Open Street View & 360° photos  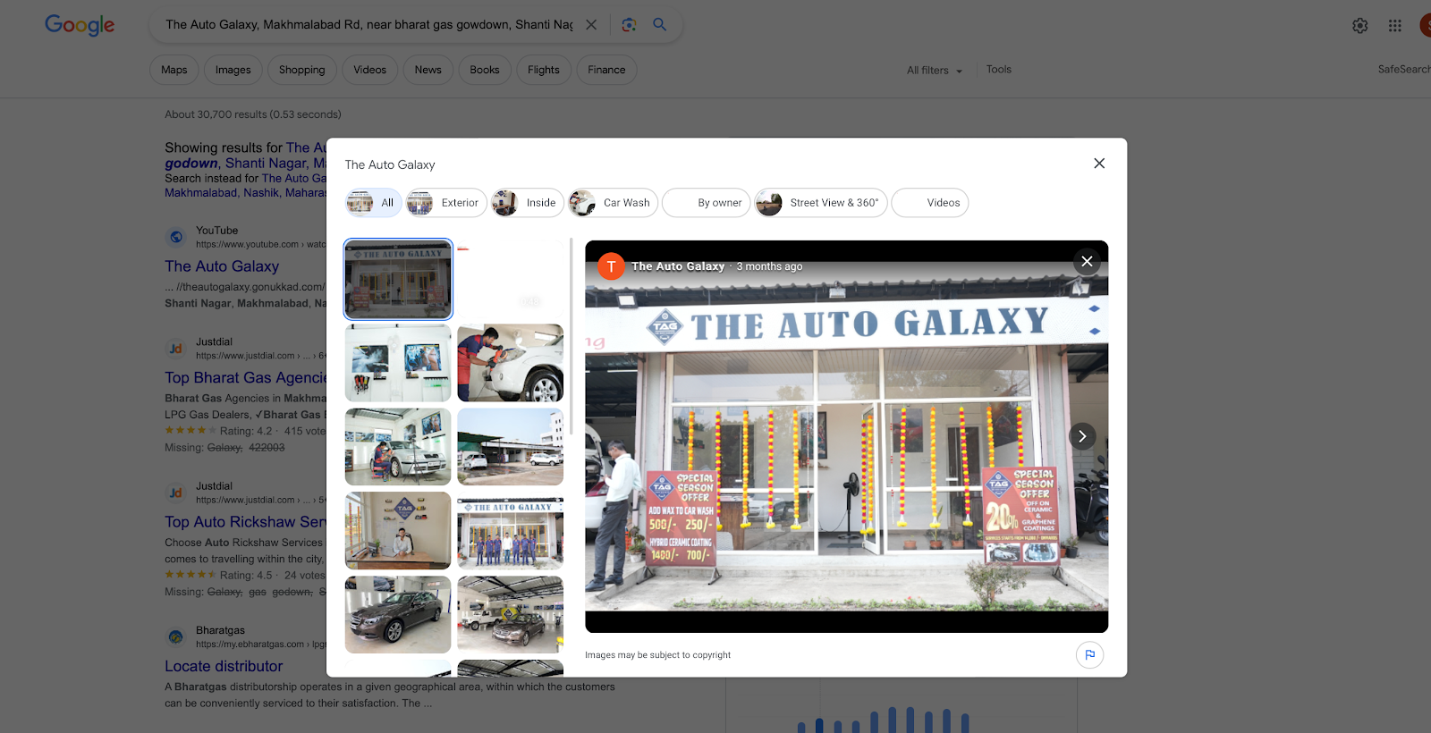pos(821,203)
